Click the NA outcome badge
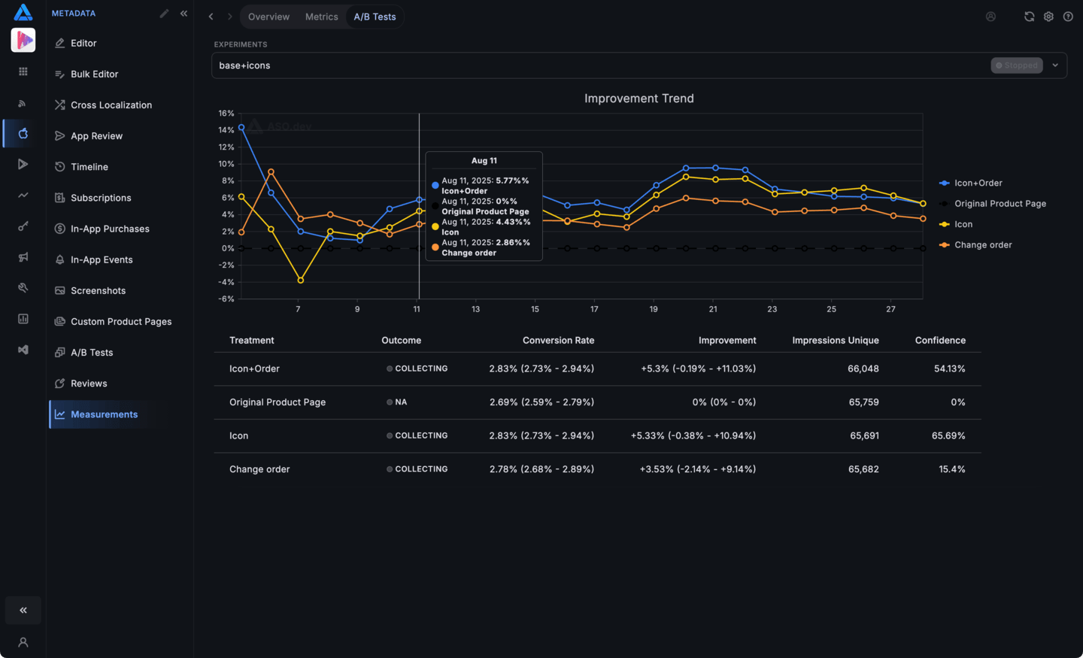This screenshot has height=658, width=1083. pos(397,402)
